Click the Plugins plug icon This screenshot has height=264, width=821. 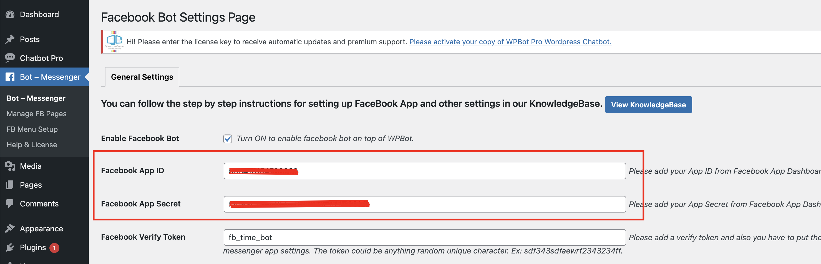tap(10, 247)
